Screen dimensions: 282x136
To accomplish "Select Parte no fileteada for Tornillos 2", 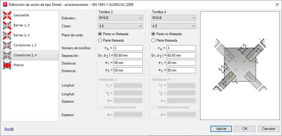I will coord(113,34).
